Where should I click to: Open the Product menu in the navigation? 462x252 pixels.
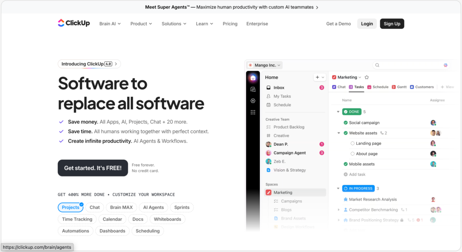141,24
